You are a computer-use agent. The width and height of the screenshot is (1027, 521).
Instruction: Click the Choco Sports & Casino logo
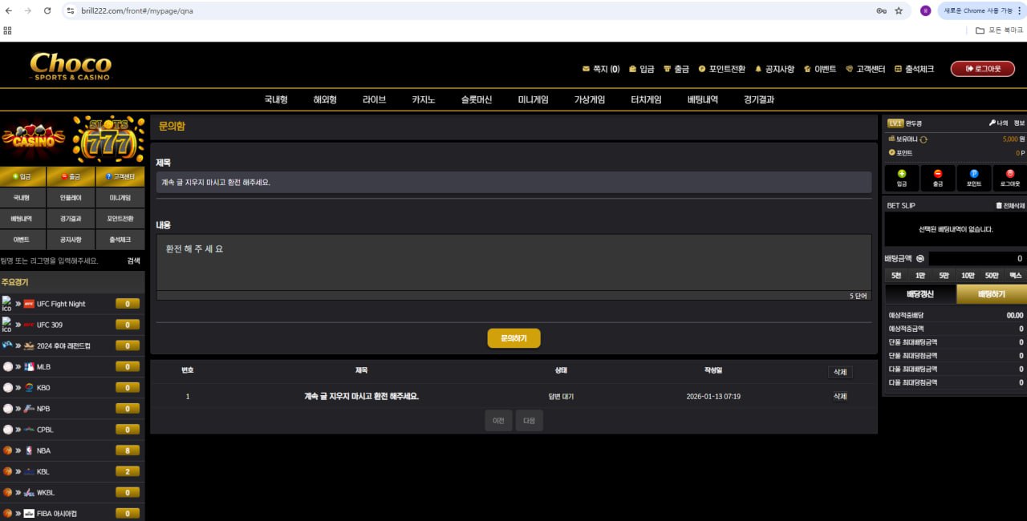(x=71, y=66)
